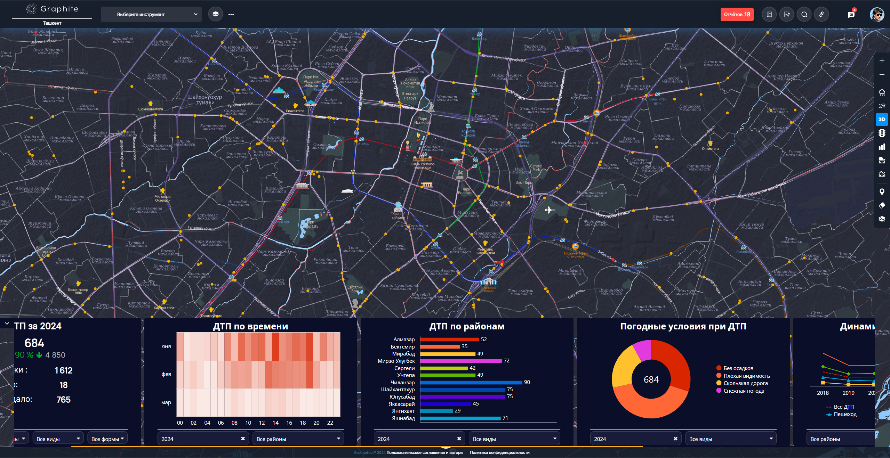
Task: Click the Яшнабад bar with value 71
Action: click(460, 418)
